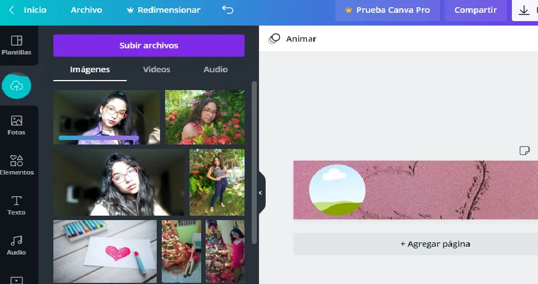Open the Audio sidebar panel with music note
The height and width of the screenshot is (284, 538).
click(x=17, y=245)
